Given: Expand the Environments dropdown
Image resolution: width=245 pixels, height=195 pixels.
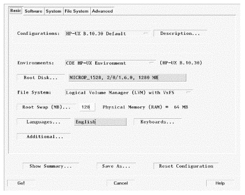Looking at the screenshot, I should (x=110, y=63).
